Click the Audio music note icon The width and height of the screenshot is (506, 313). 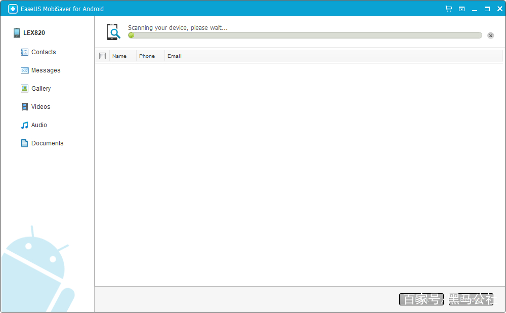(x=24, y=125)
